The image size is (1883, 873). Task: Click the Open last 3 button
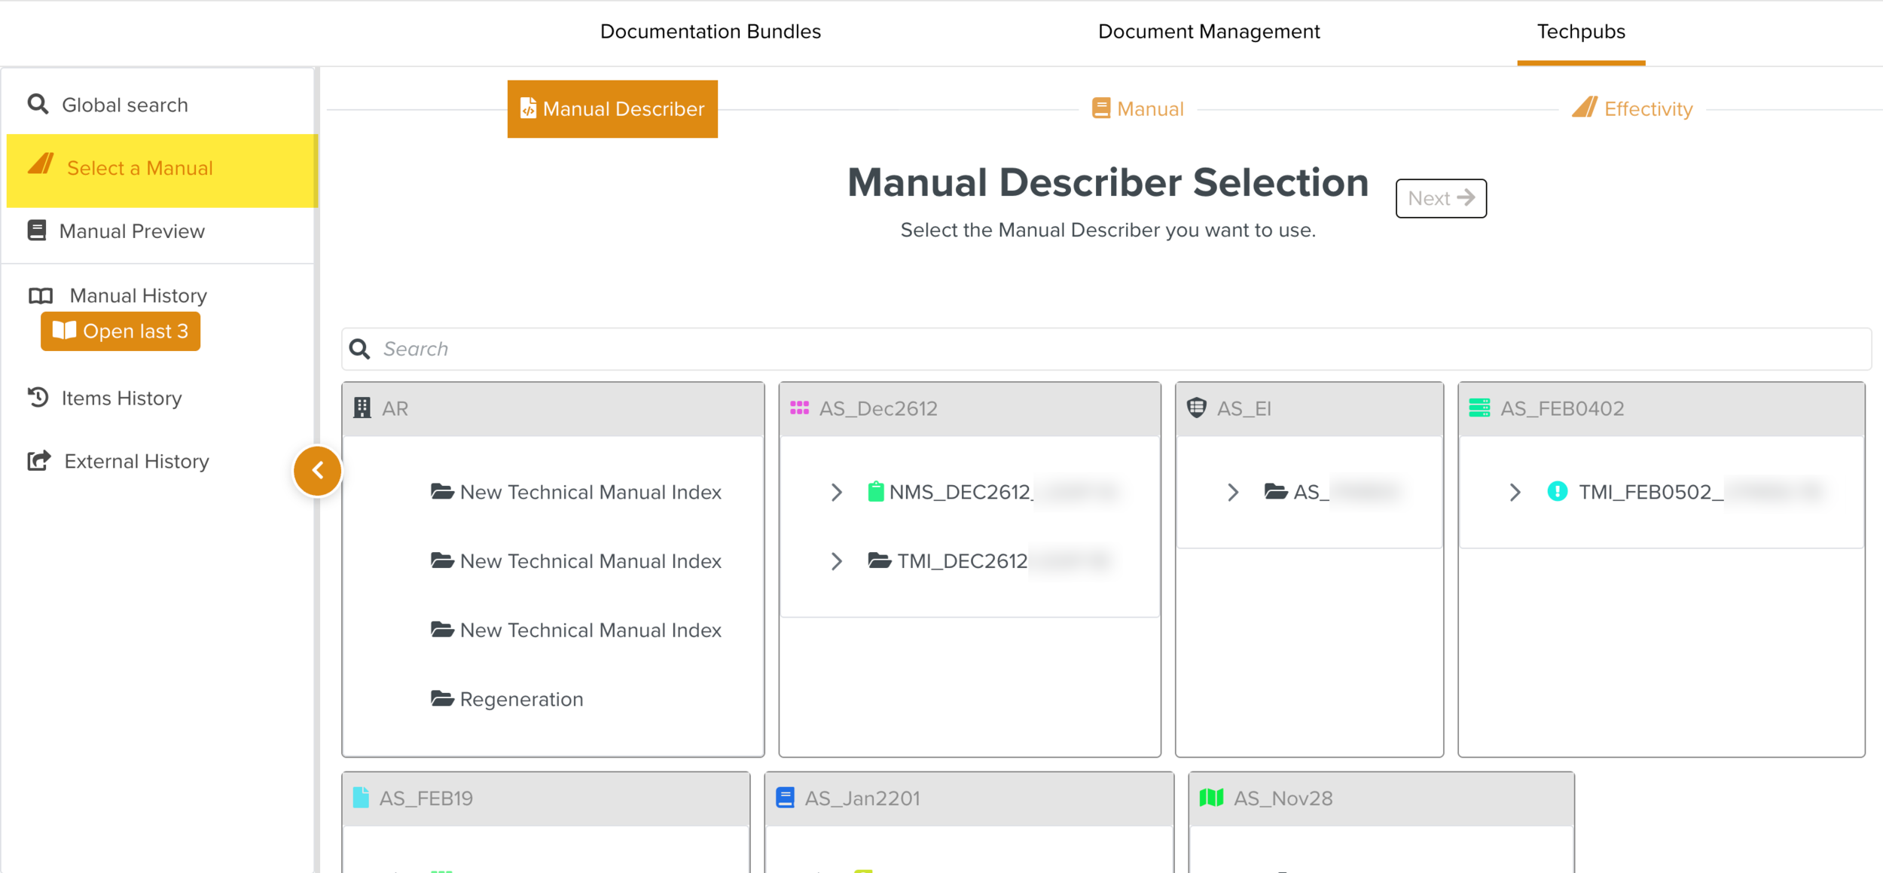(x=121, y=331)
